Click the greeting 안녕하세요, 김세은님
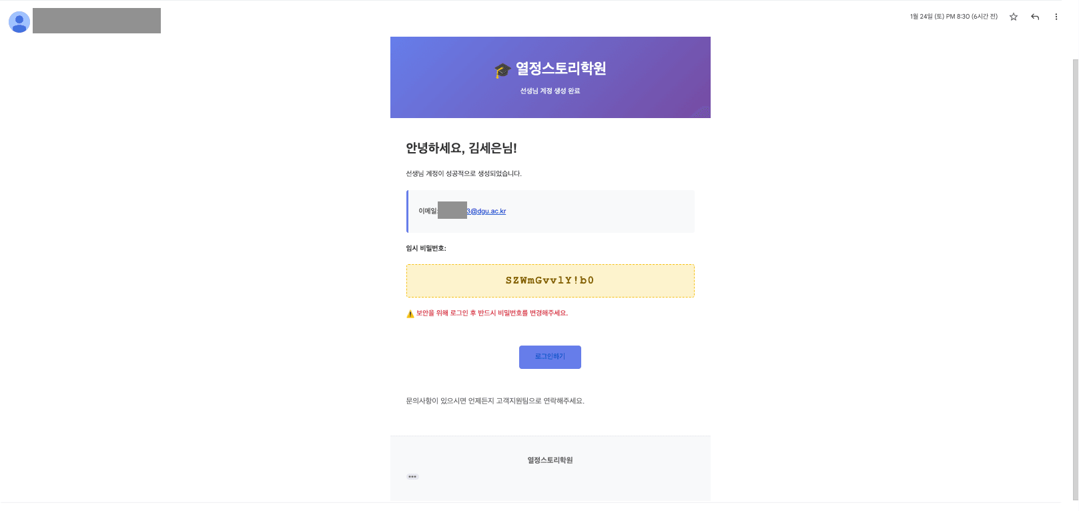 tap(460, 149)
